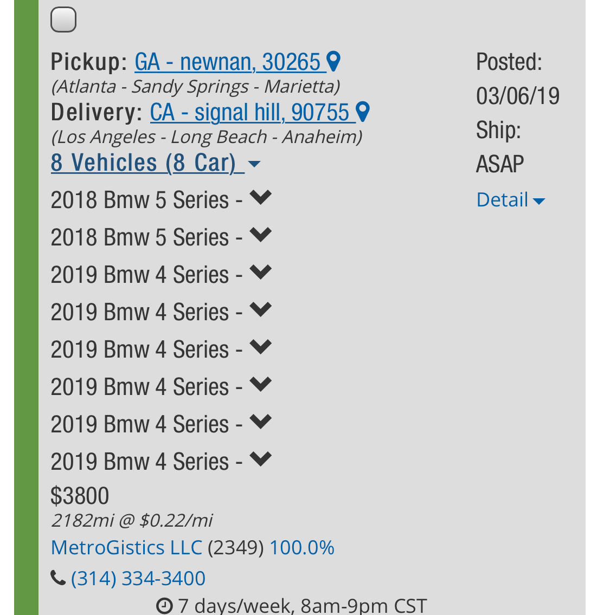Expand the Detail dropdown
Screen dimensions: 610x615
[510, 200]
